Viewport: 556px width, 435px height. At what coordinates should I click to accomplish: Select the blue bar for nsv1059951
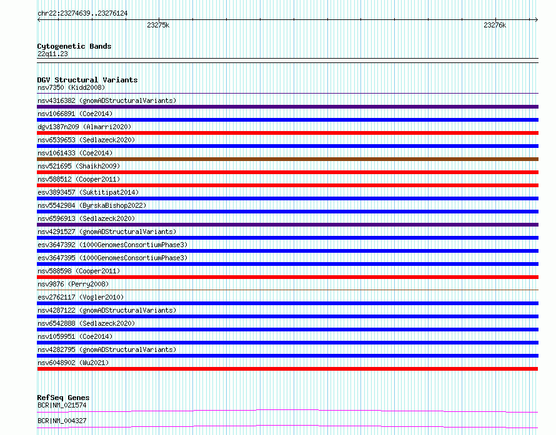287,343
